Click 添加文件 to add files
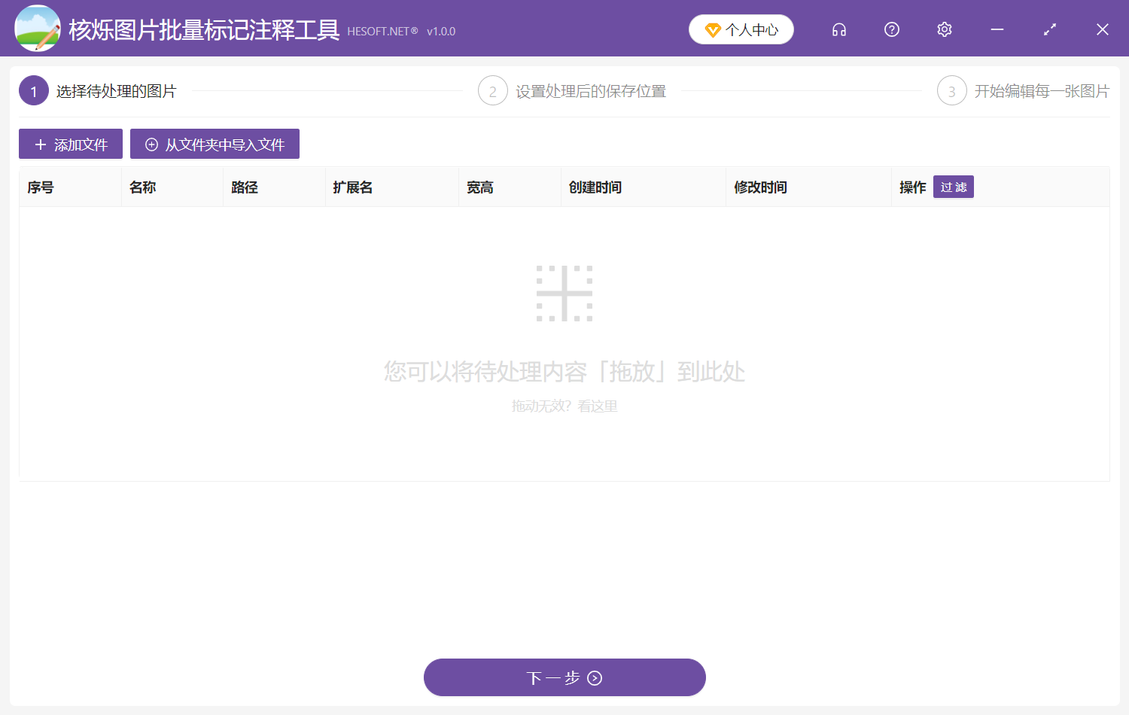Screen dimensions: 1129x715 71,144
